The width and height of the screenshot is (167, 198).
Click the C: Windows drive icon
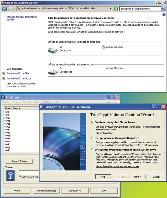coord(53,51)
